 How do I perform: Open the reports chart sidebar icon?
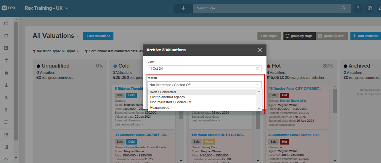tap(6, 48)
